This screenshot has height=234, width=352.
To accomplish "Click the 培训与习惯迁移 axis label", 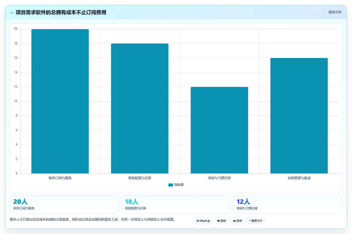I will tap(219, 178).
